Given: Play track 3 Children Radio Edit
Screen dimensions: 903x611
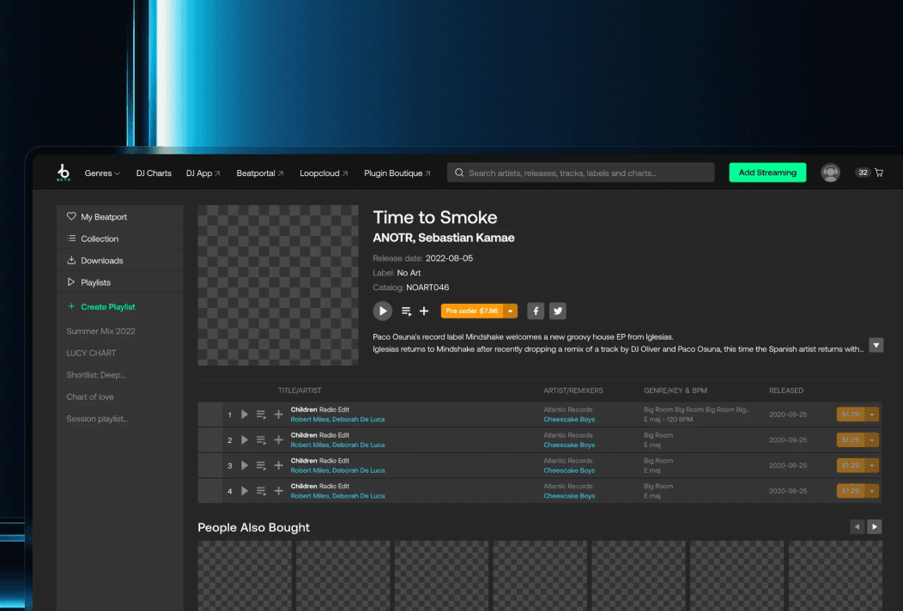Looking at the screenshot, I should click(x=245, y=465).
